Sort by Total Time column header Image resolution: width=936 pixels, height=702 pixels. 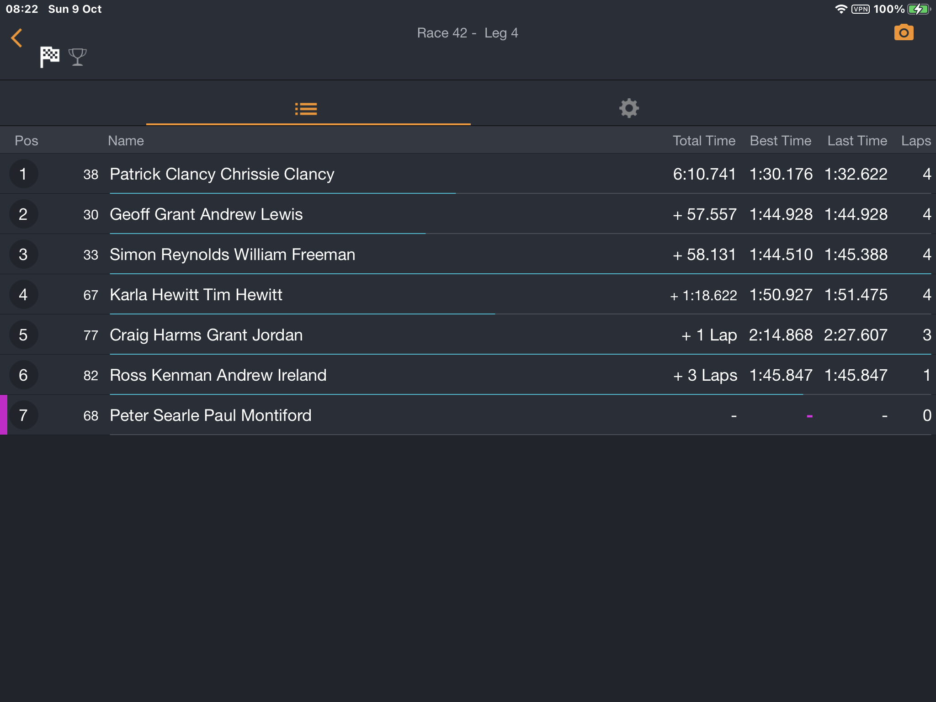[x=704, y=141]
